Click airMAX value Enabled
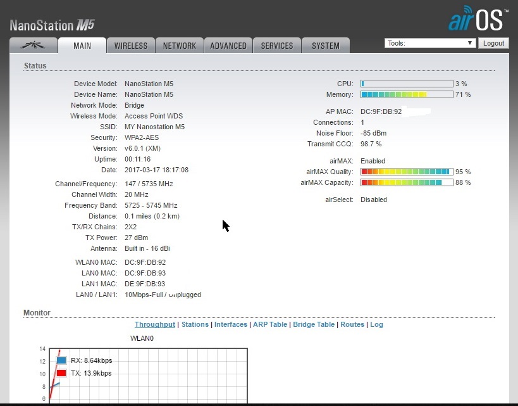 click(373, 161)
